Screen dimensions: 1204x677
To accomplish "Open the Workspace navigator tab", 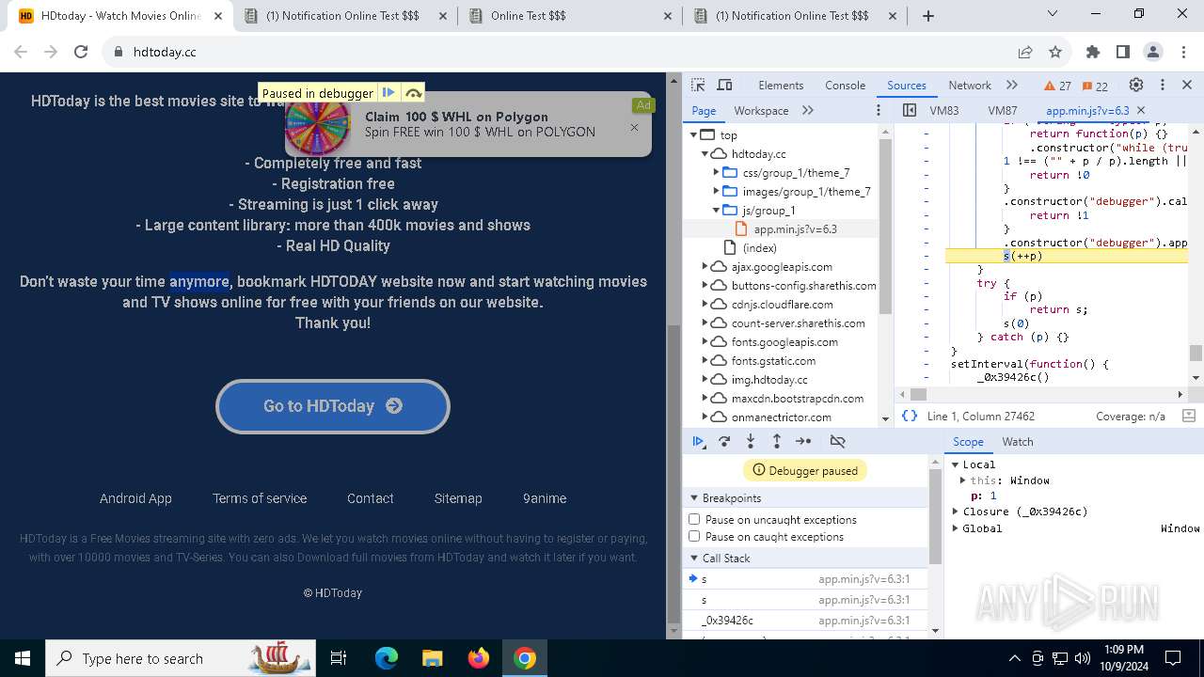I will (x=761, y=111).
